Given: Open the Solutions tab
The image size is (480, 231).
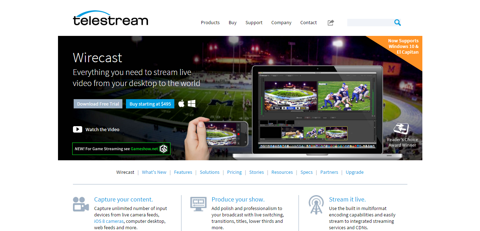Looking at the screenshot, I should pyautogui.click(x=210, y=172).
